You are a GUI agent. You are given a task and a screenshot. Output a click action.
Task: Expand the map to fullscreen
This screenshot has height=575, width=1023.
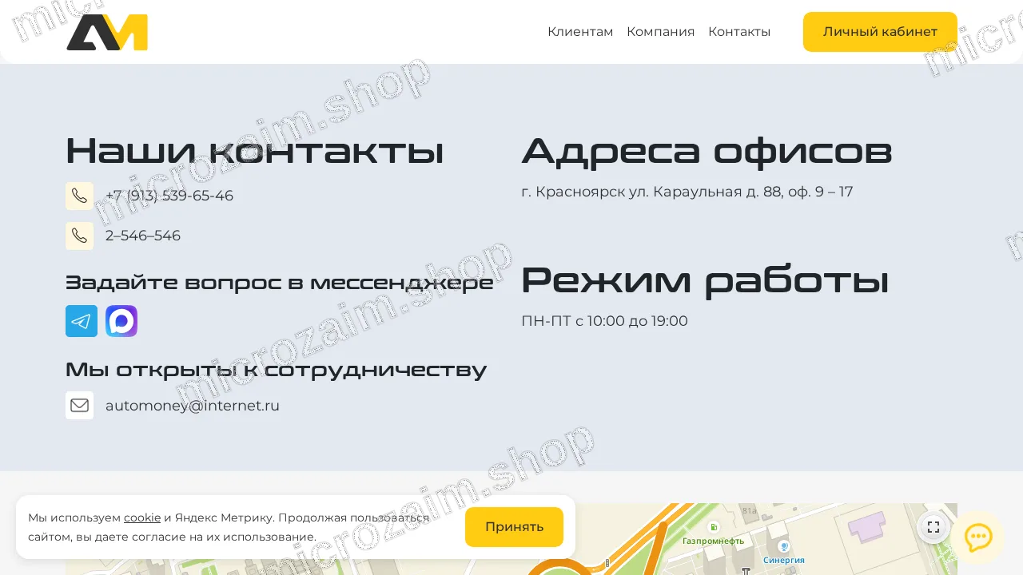pos(933,527)
